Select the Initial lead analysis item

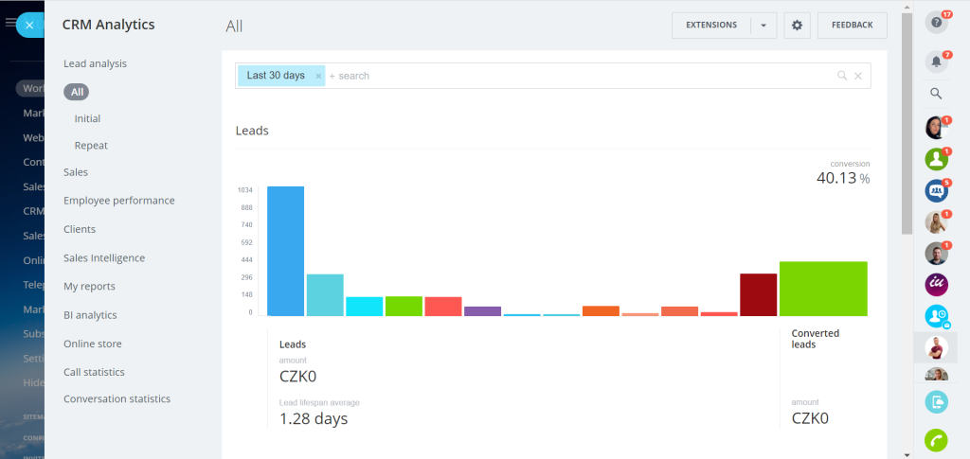coord(87,118)
